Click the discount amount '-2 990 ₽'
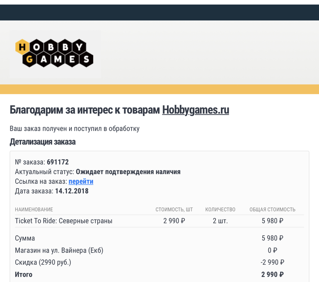Image resolution: width=319 pixels, height=282 pixels. pos(272,262)
